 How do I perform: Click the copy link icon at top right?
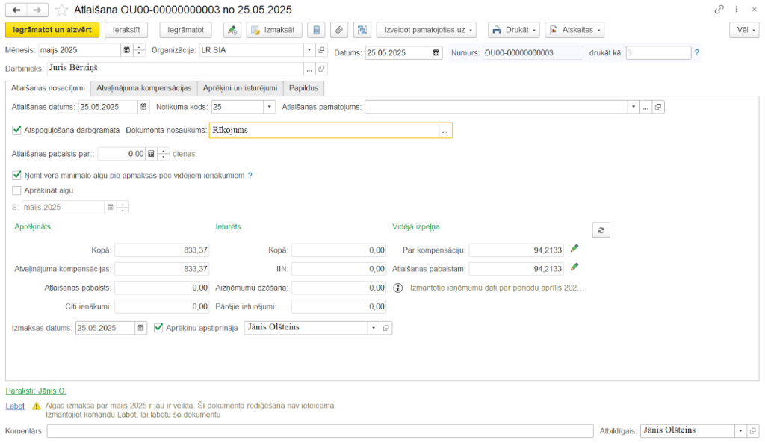[719, 10]
